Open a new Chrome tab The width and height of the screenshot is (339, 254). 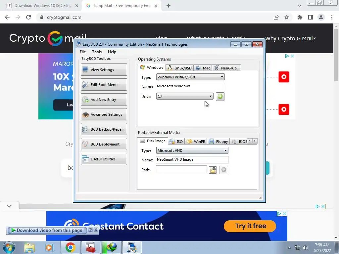pos(169,6)
